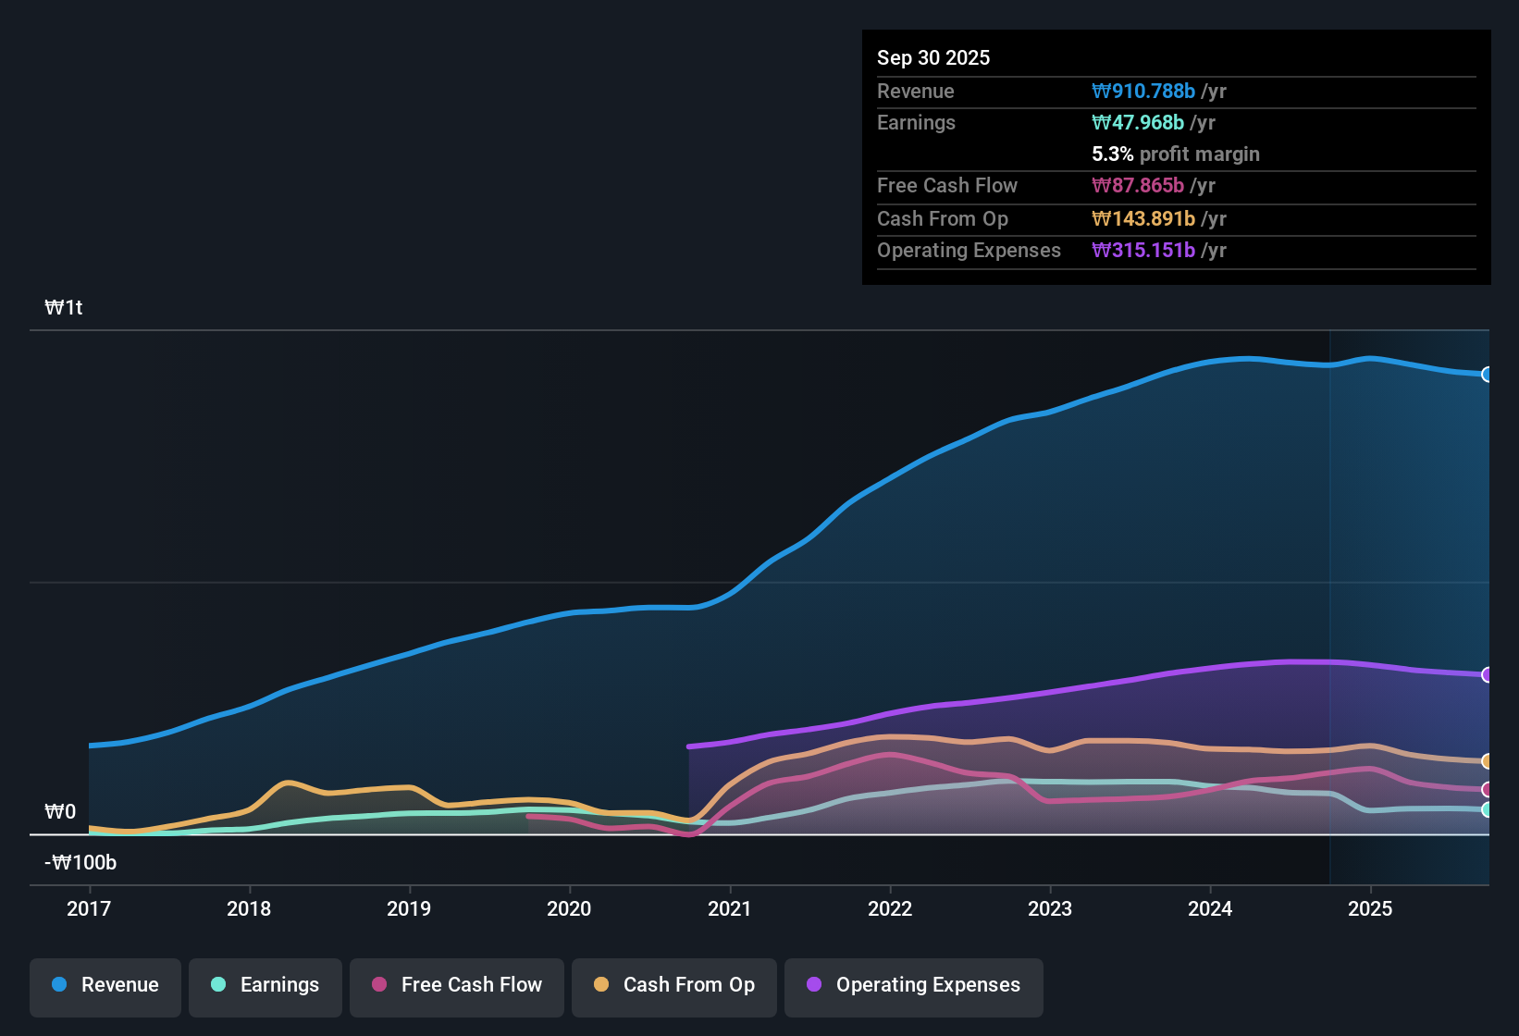Hide the Cash From Op series
Viewport: 1519px width, 1036px height.
(x=673, y=985)
